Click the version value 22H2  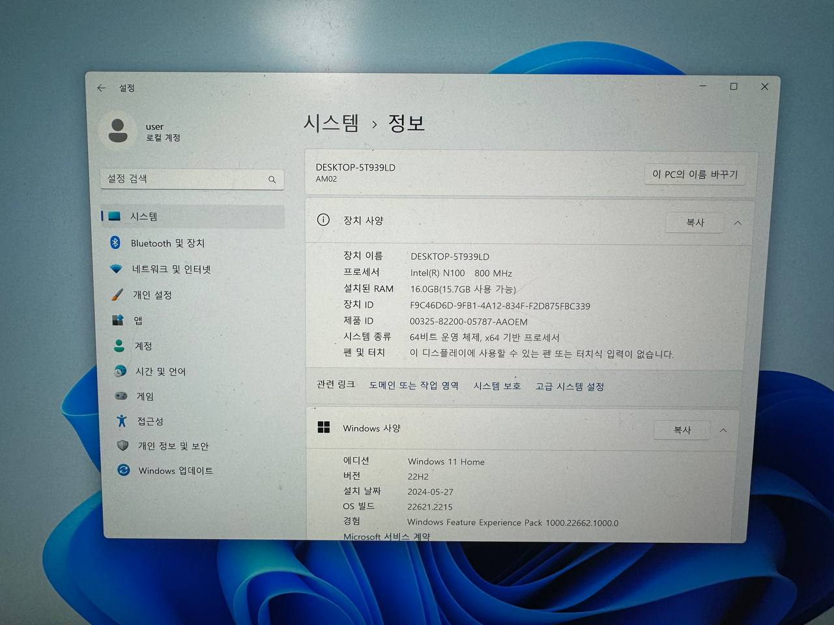click(418, 477)
